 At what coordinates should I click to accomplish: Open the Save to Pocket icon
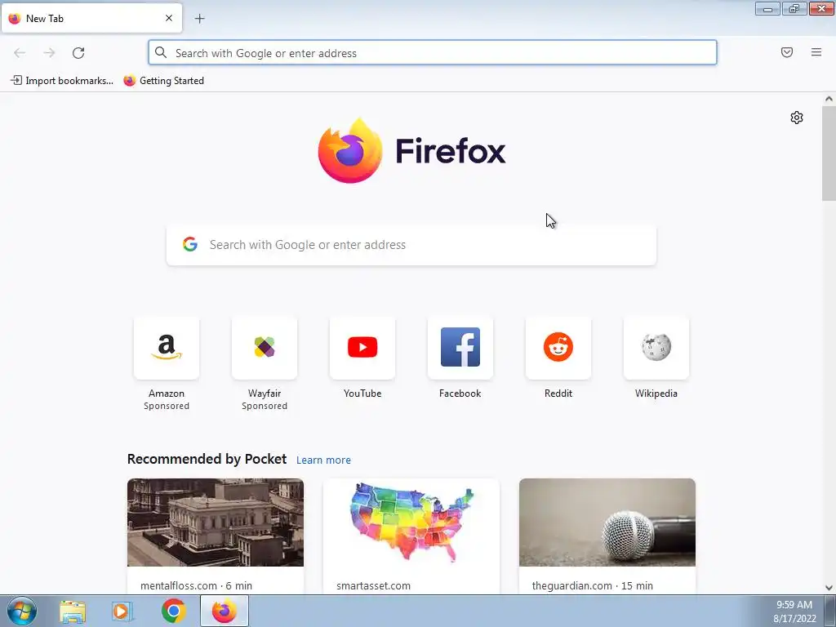(x=787, y=52)
